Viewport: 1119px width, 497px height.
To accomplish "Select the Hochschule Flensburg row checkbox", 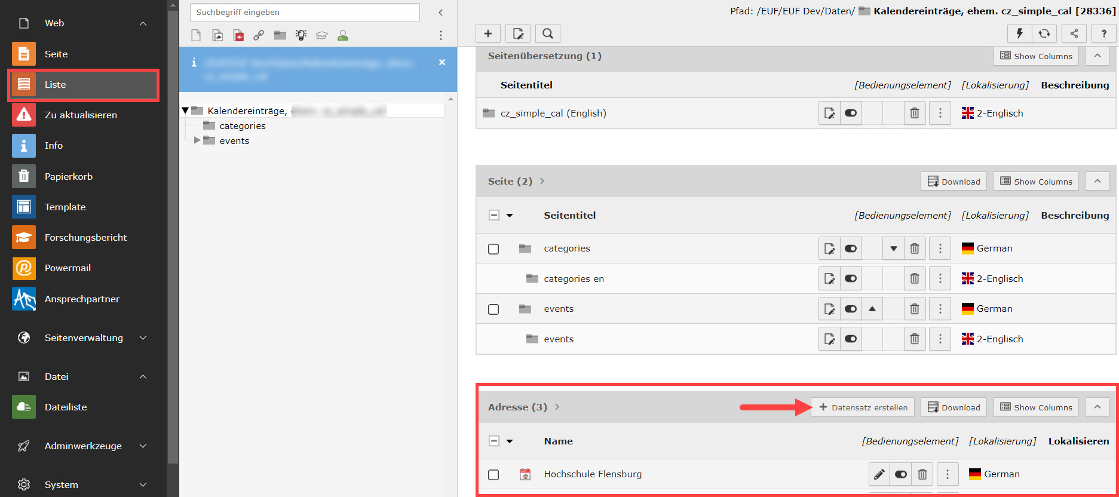I will coord(493,475).
